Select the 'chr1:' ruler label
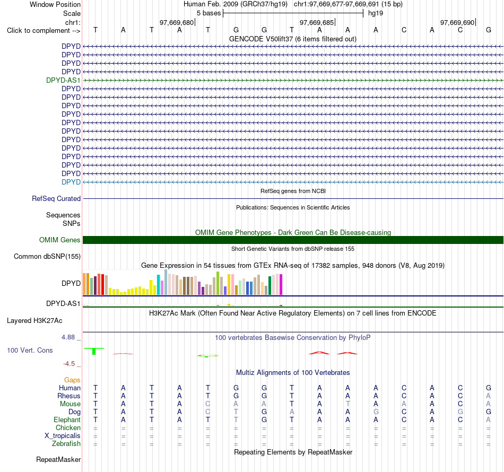The image size is (504, 472). click(x=73, y=22)
